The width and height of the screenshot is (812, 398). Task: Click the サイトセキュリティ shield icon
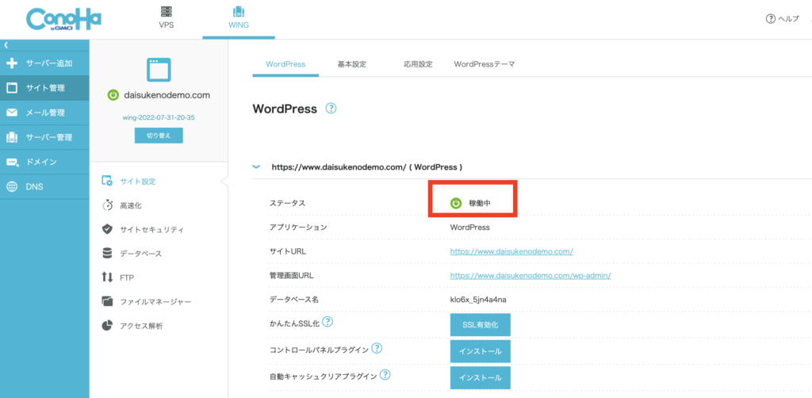107,229
